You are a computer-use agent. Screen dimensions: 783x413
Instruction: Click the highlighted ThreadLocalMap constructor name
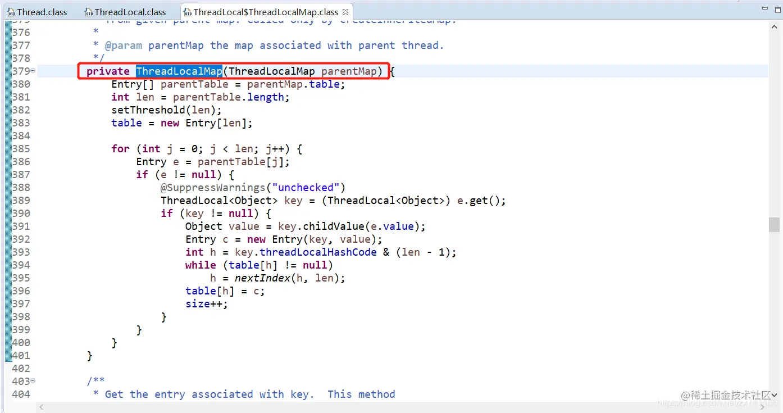pyautogui.click(x=179, y=71)
